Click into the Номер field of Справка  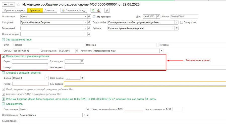[x=30, y=84]
